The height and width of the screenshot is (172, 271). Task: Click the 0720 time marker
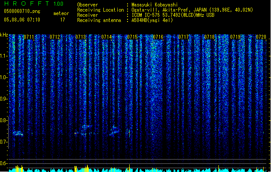pyautogui.click(x=261, y=37)
